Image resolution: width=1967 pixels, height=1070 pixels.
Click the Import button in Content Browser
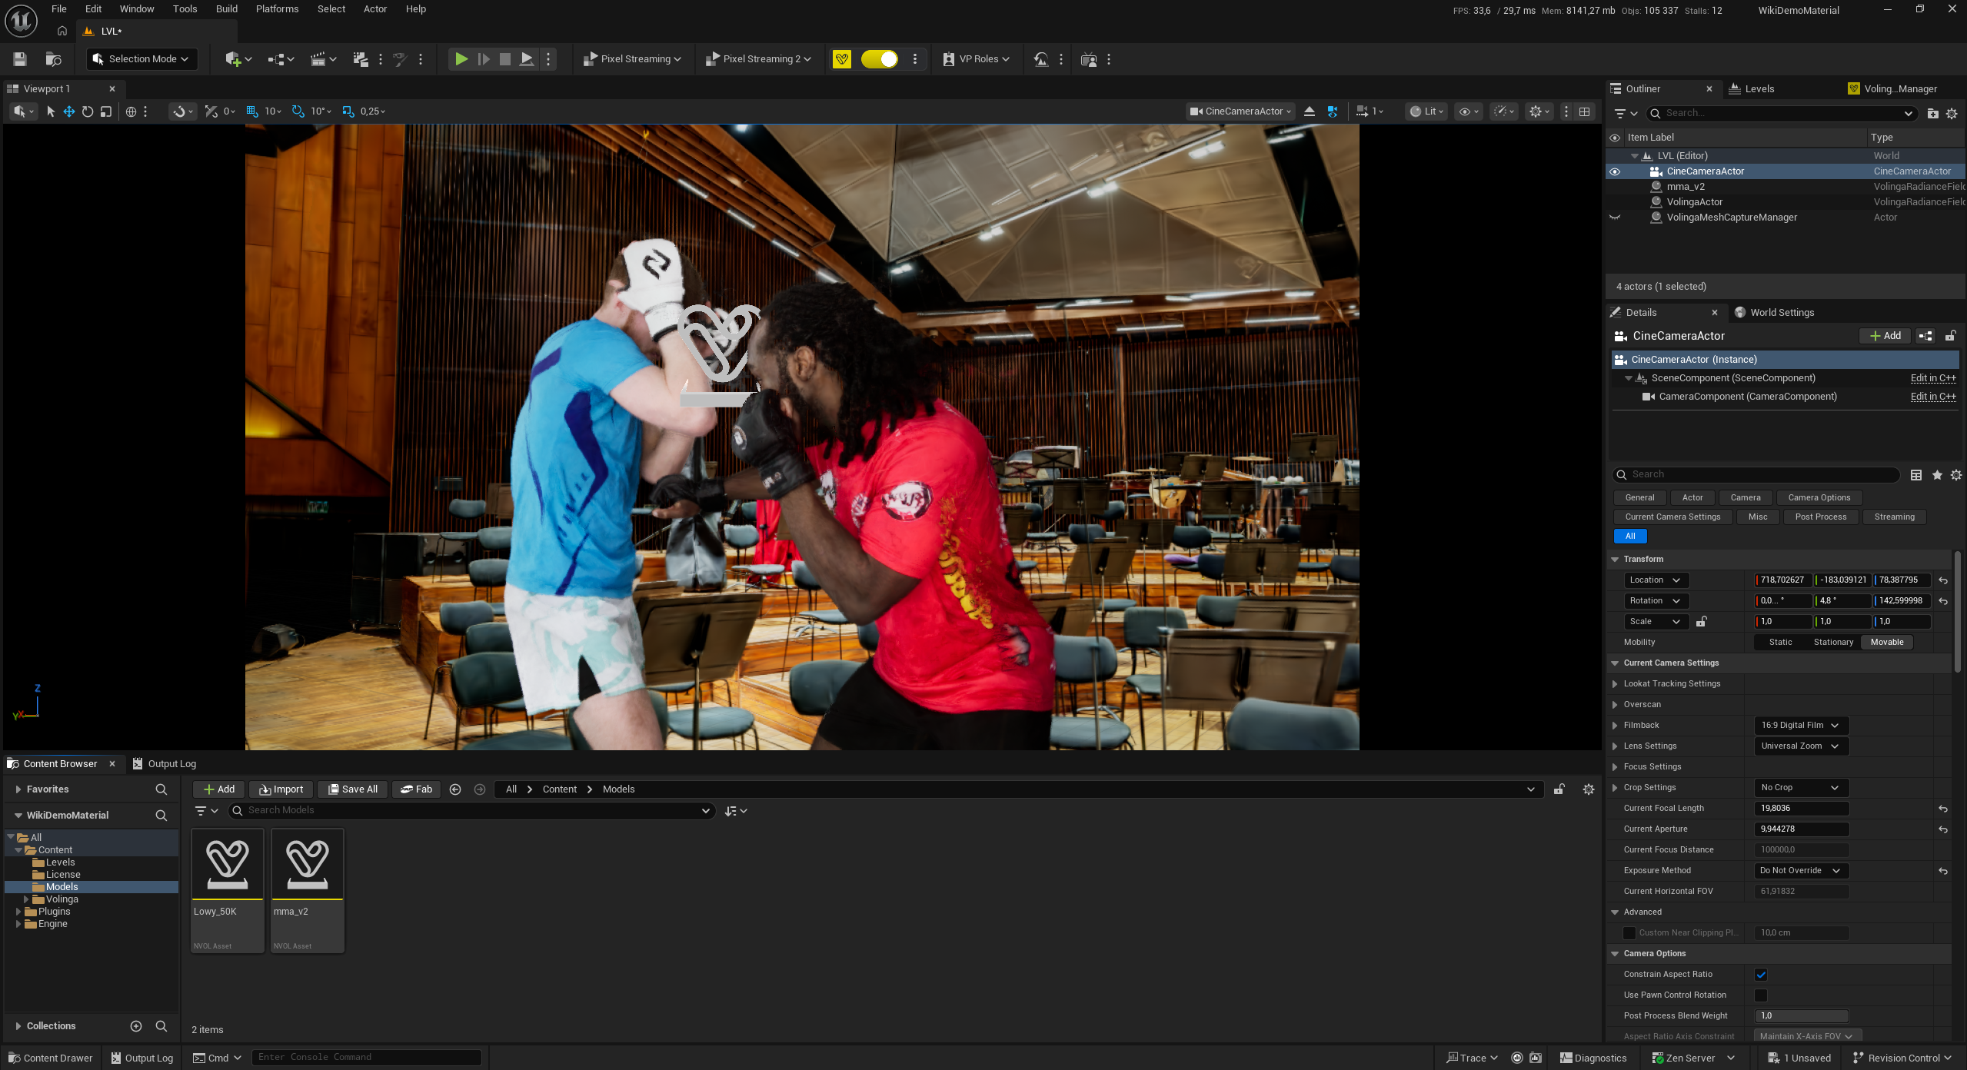[281, 789]
